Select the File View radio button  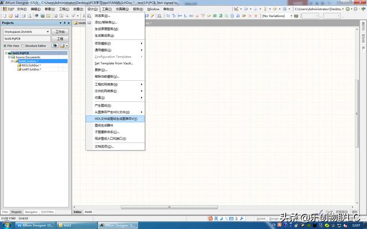click(5, 46)
